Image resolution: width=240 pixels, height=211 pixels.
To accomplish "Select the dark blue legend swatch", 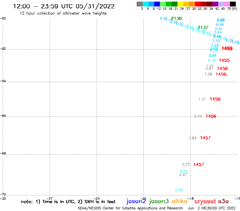I will (157, 4).
